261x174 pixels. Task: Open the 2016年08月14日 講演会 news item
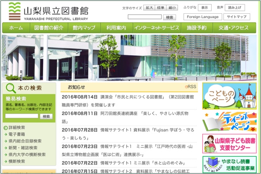pyautogui.click(x=125, y=100)
